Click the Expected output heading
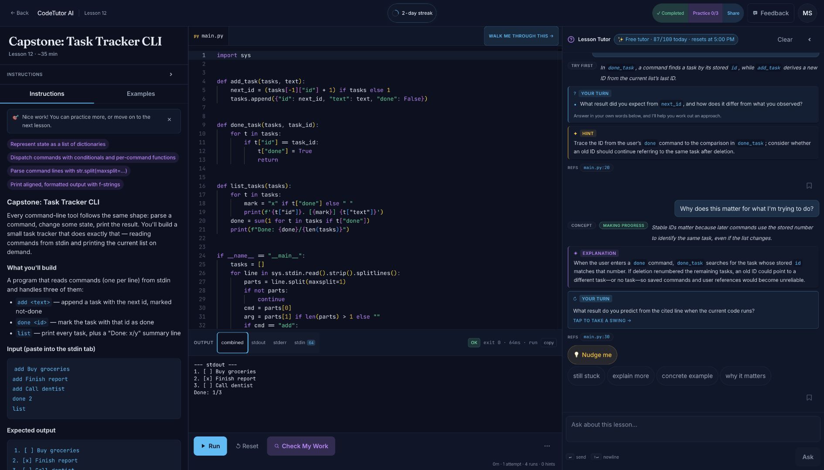This screenshot has width=824, height=470. (31, 430)
